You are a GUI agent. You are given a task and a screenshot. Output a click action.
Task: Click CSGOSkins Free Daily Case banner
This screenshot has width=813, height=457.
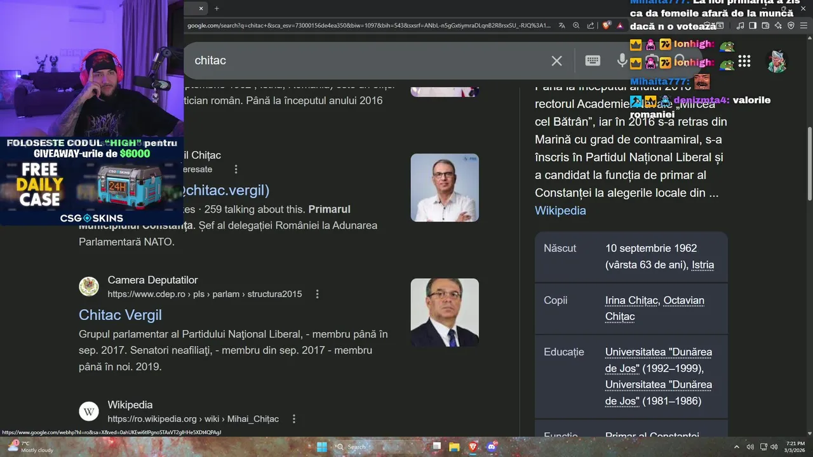pyautogui.click(x=92, y=182)
